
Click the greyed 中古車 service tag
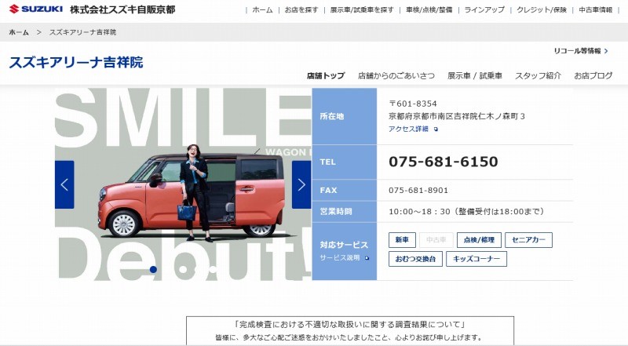[436, 240]
